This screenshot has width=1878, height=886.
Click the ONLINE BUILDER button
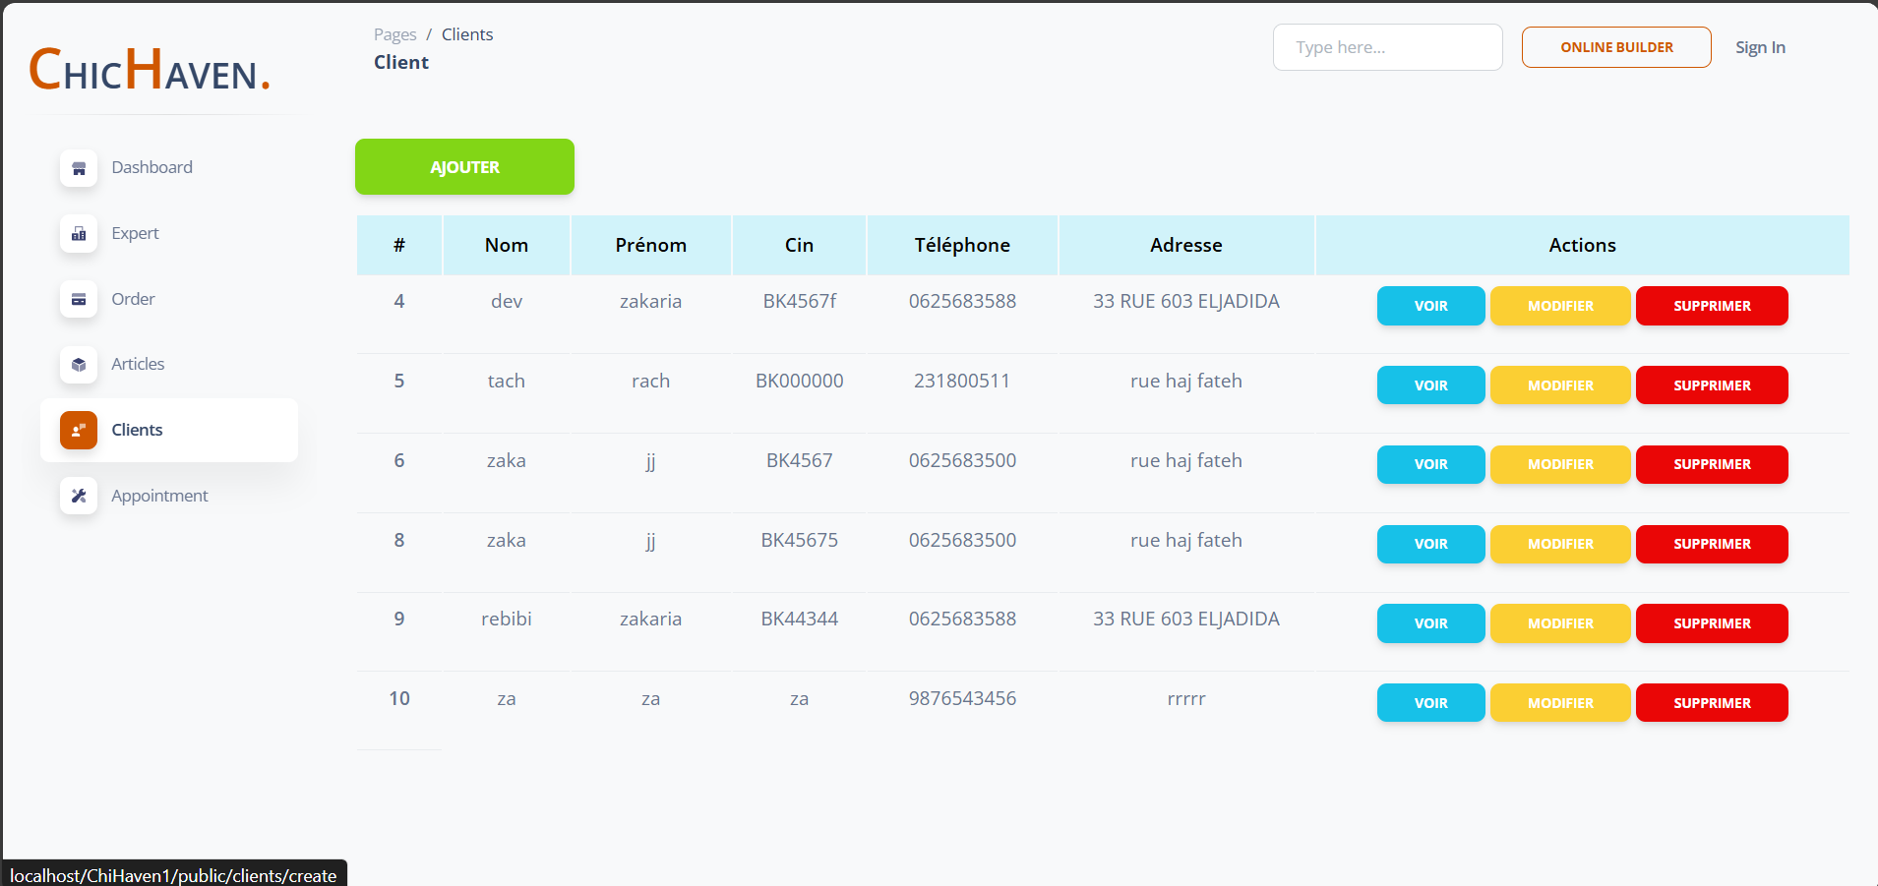(1616, 47)
